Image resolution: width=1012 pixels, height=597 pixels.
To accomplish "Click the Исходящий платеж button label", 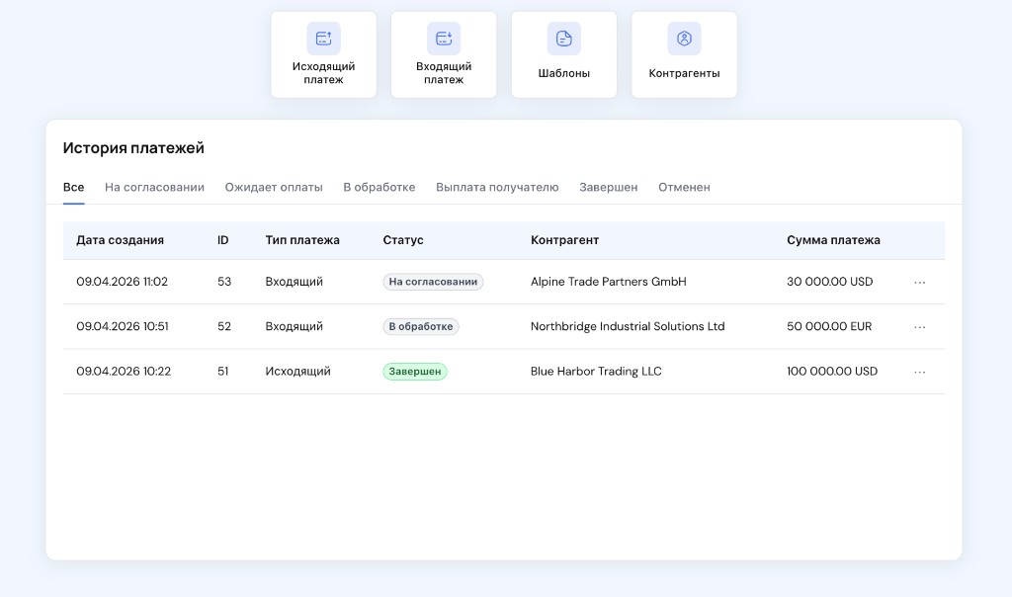I will click(x=323, y=73).
